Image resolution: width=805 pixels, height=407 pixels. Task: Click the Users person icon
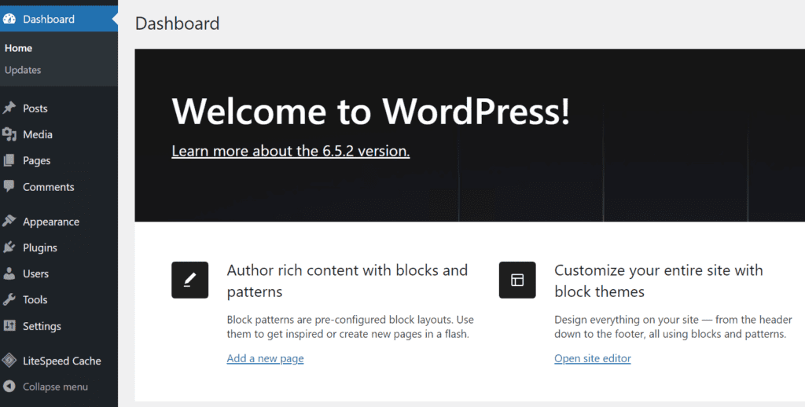9,273
